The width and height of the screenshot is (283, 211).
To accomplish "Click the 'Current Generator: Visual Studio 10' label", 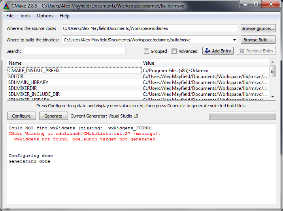I will (104, 116).
